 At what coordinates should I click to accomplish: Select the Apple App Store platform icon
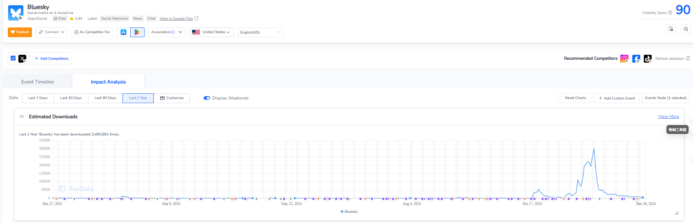(x=123, y=32)
